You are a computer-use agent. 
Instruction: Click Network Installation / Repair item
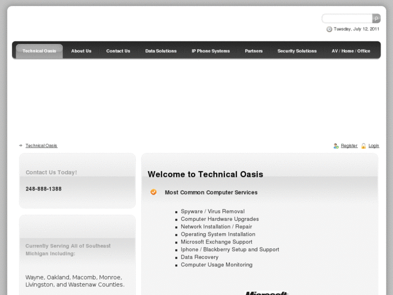point(216,227)
